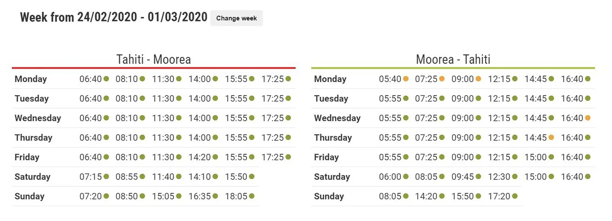Click orange status dot beside Monday 09:00

[x=478, y=79]
